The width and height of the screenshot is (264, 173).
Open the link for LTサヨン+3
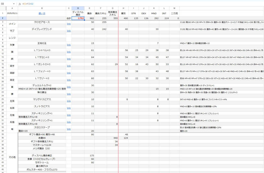point(69,59)
